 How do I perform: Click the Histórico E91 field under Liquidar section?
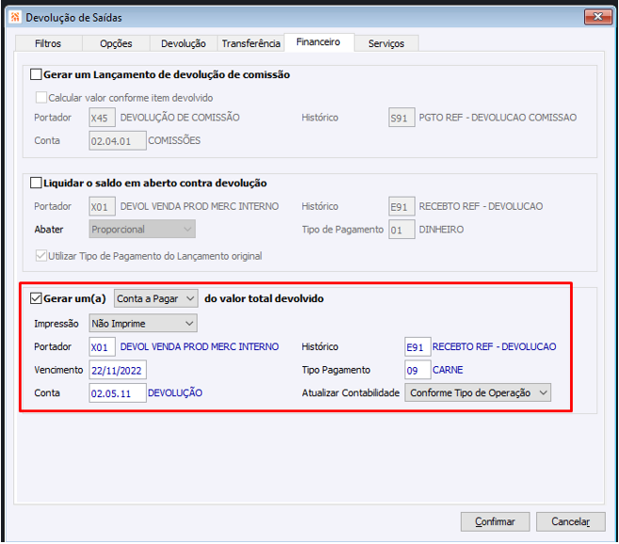point(402,207)
